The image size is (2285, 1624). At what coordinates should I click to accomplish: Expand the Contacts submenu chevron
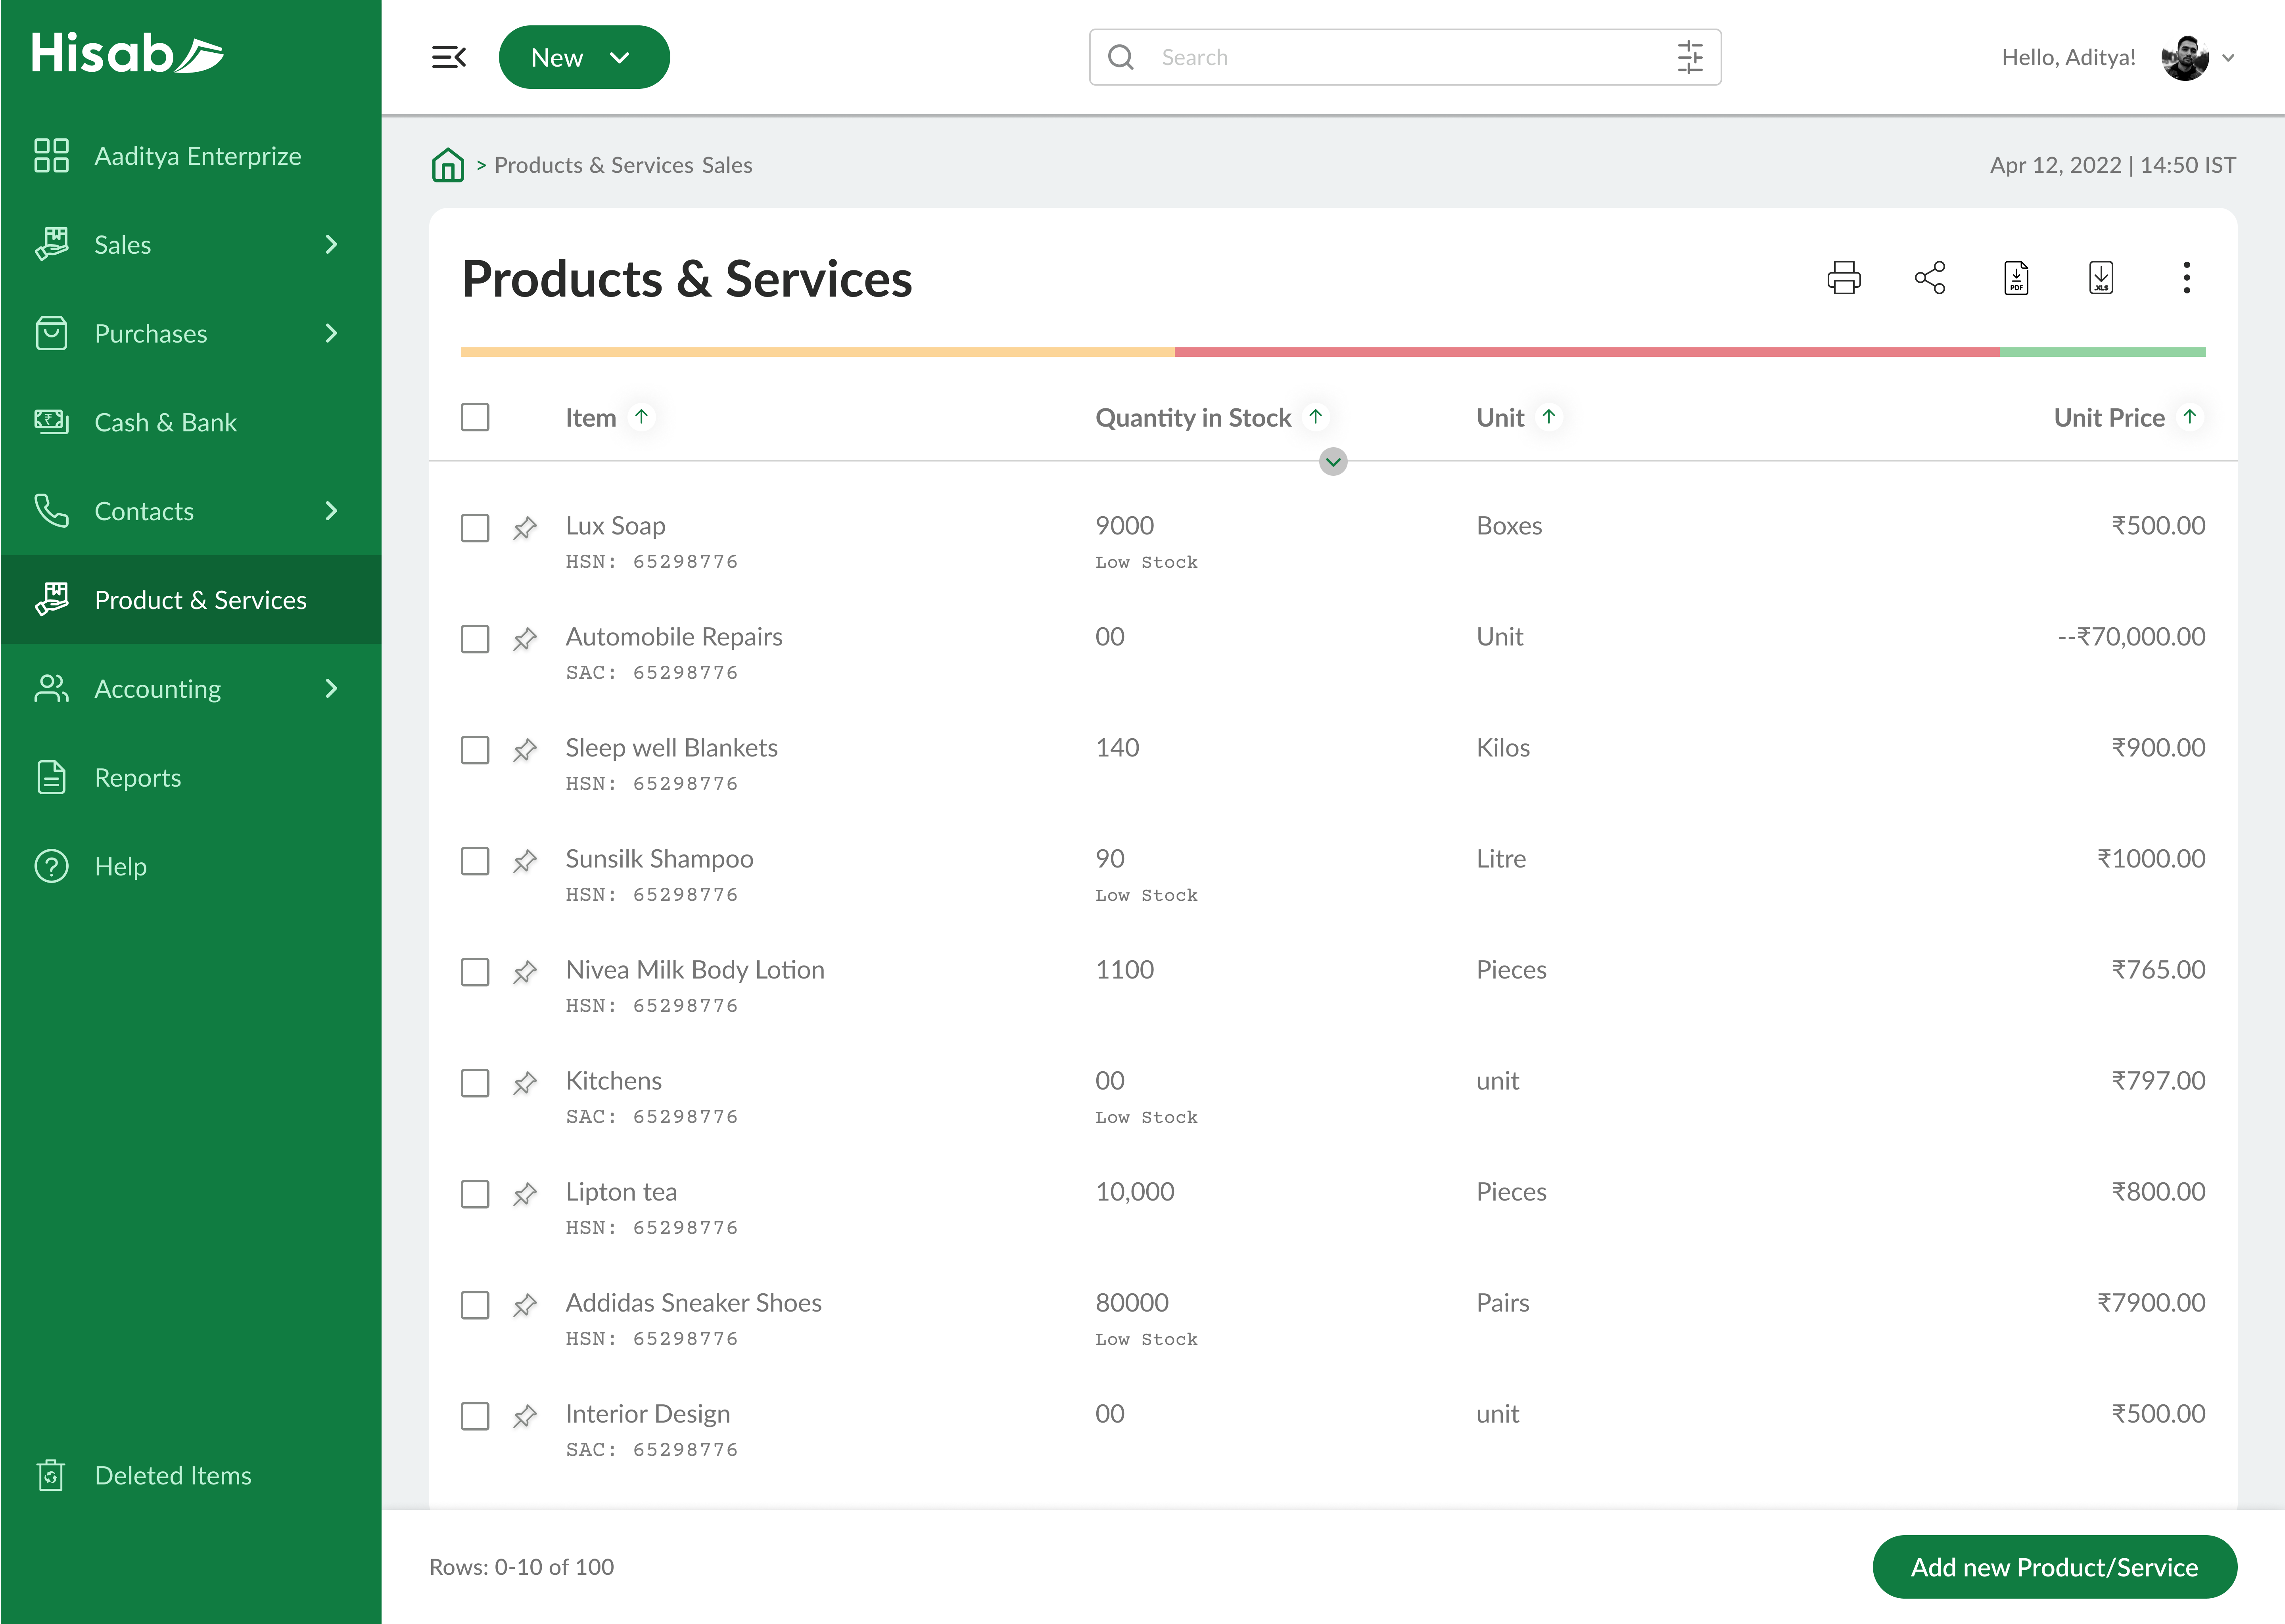[331, 511]
